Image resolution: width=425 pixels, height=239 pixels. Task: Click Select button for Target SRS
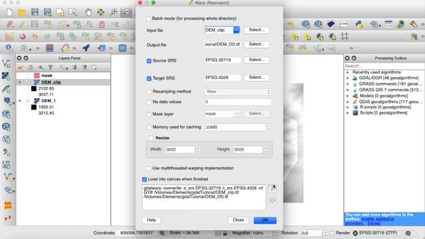pos(256,78)
